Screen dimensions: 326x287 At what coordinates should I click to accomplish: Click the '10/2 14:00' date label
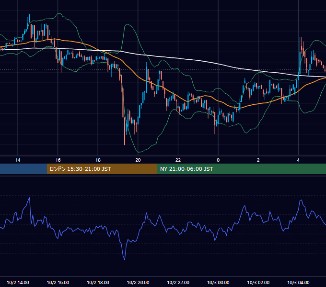click(18, 282)
